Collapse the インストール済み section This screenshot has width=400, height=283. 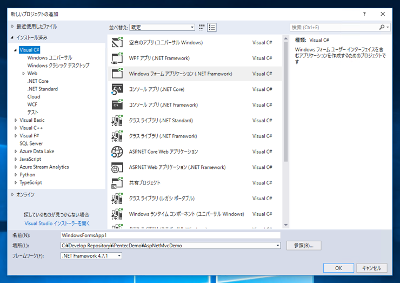12,37
